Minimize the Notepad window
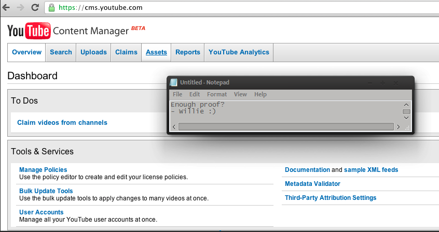 click(370, 83)
